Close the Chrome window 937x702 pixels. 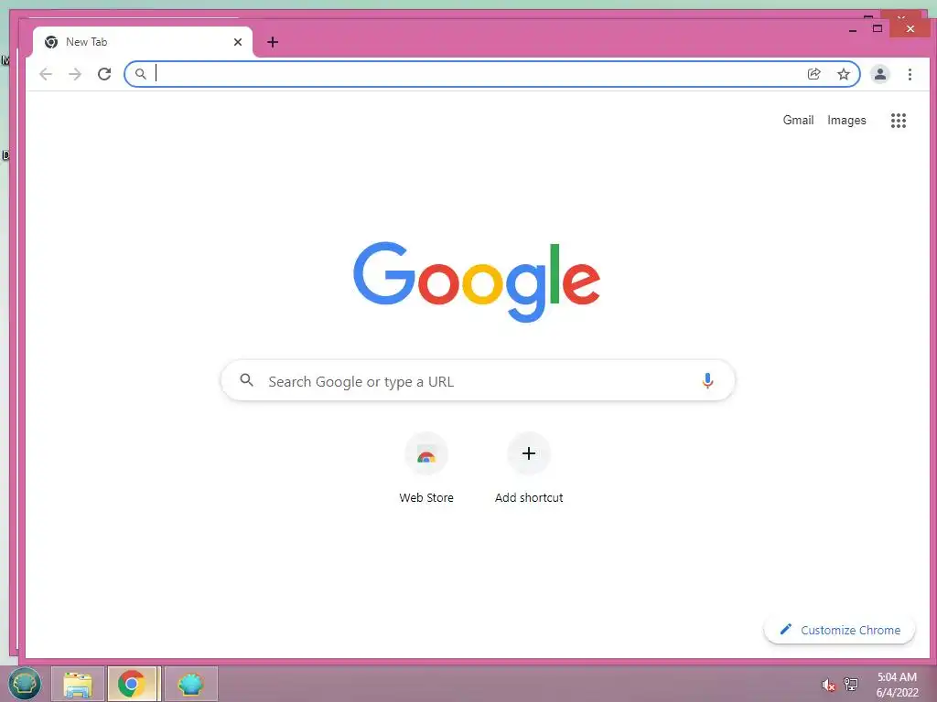coord(910,28)
